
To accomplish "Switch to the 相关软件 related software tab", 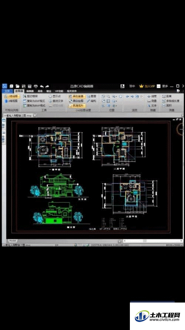I will [72, 91].
